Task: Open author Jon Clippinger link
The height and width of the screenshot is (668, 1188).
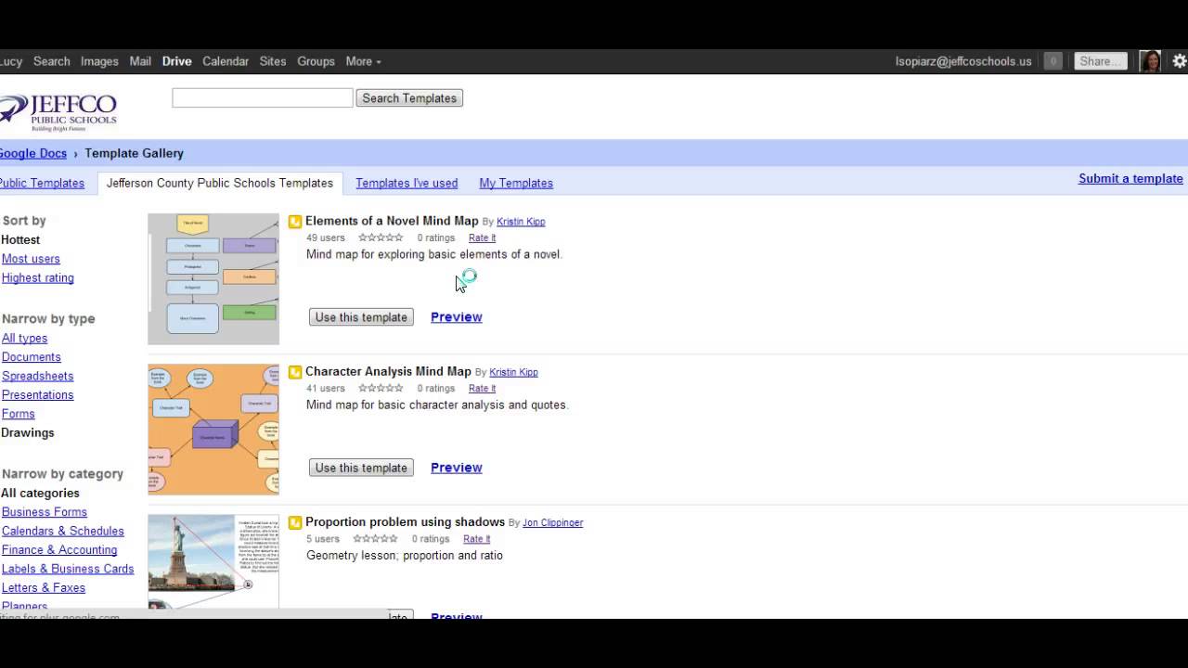Action: point(552,522)
